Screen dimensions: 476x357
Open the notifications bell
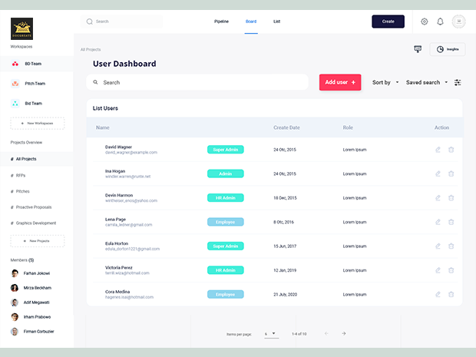click(x=440, y=21)
